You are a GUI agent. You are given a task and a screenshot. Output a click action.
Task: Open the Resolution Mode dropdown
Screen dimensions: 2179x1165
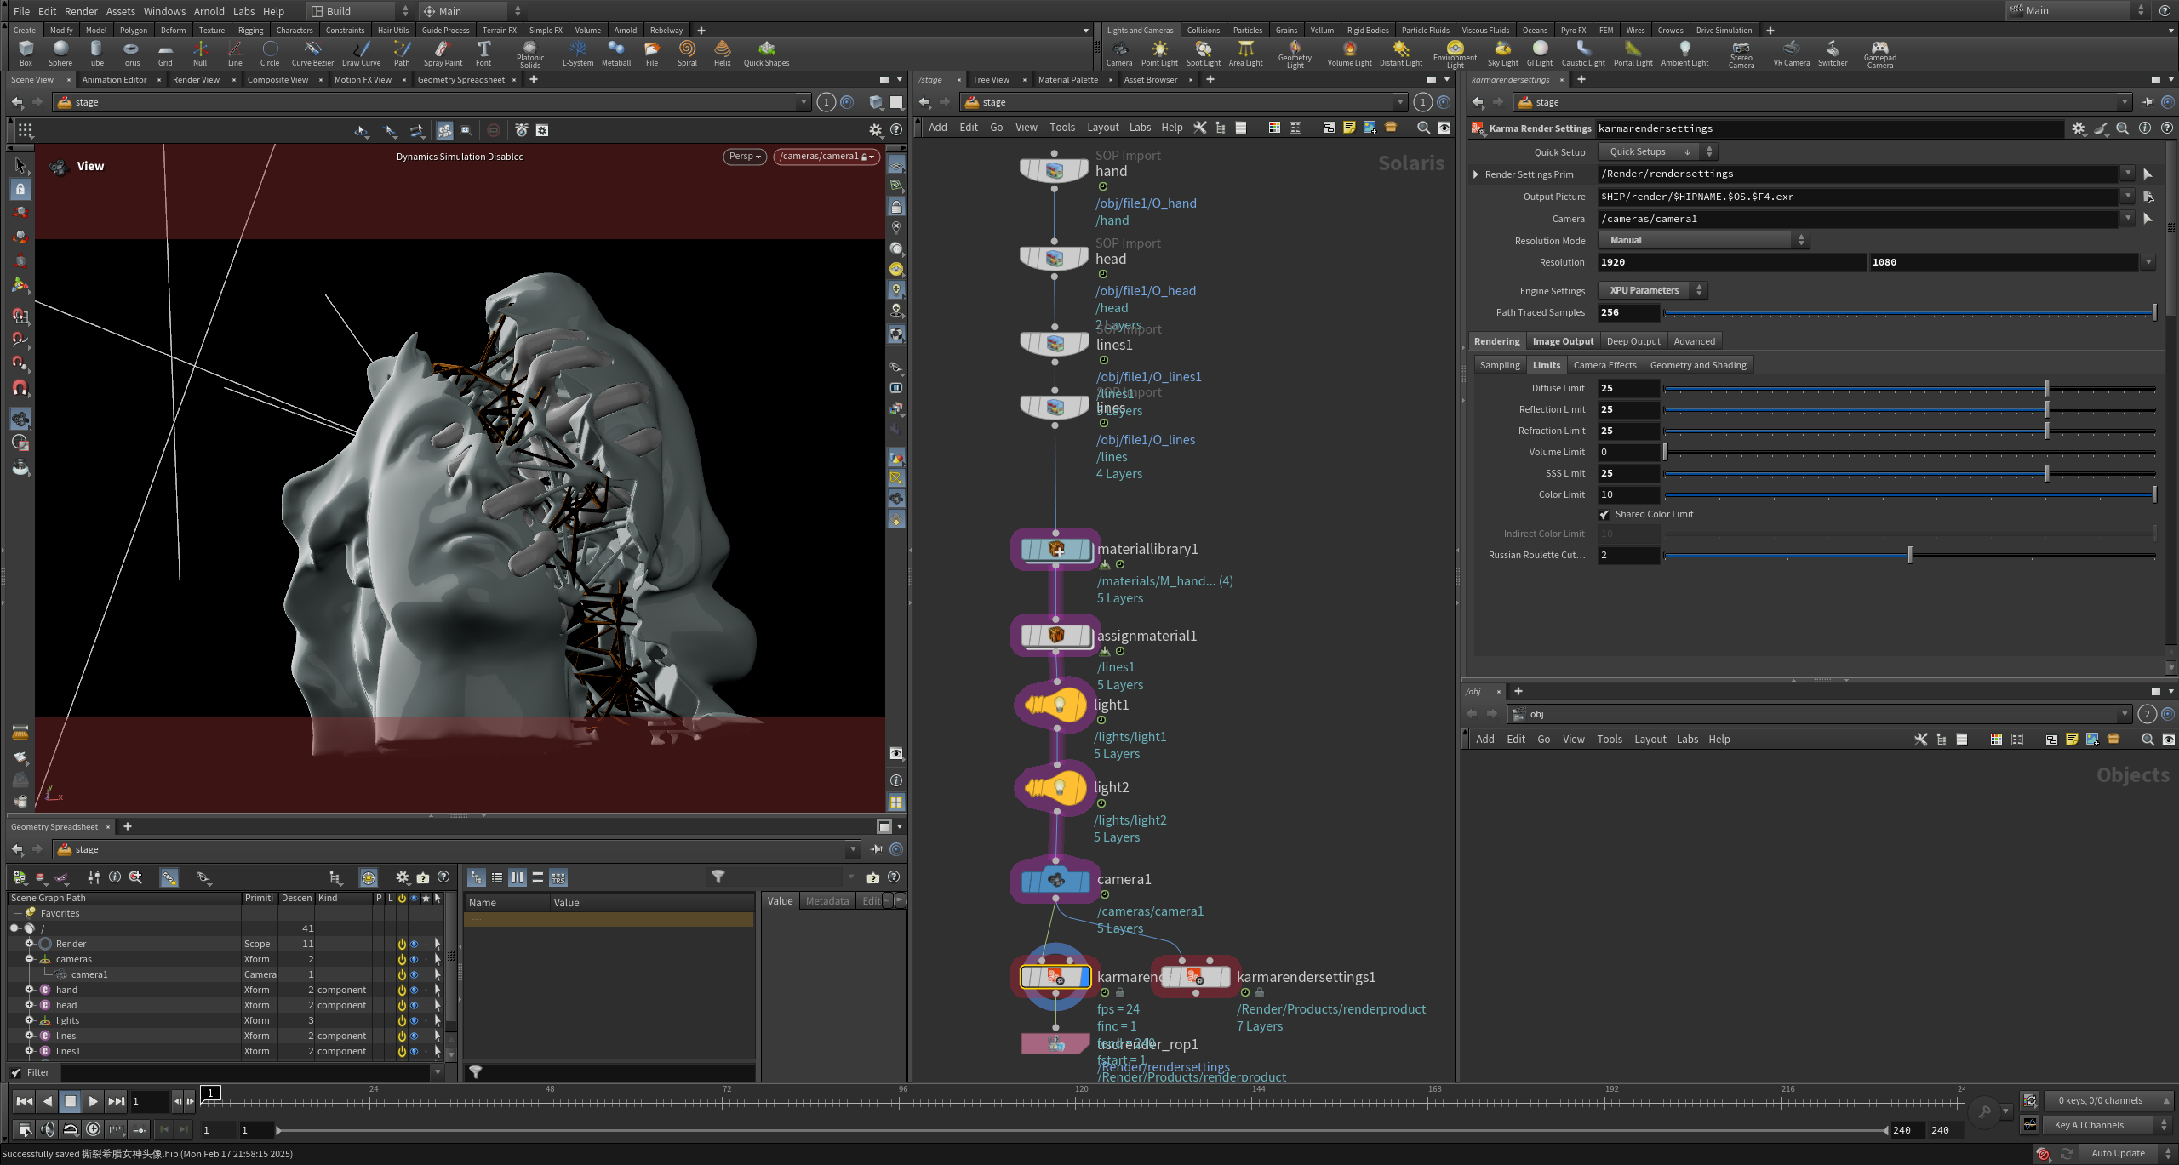click(1702, 241)
